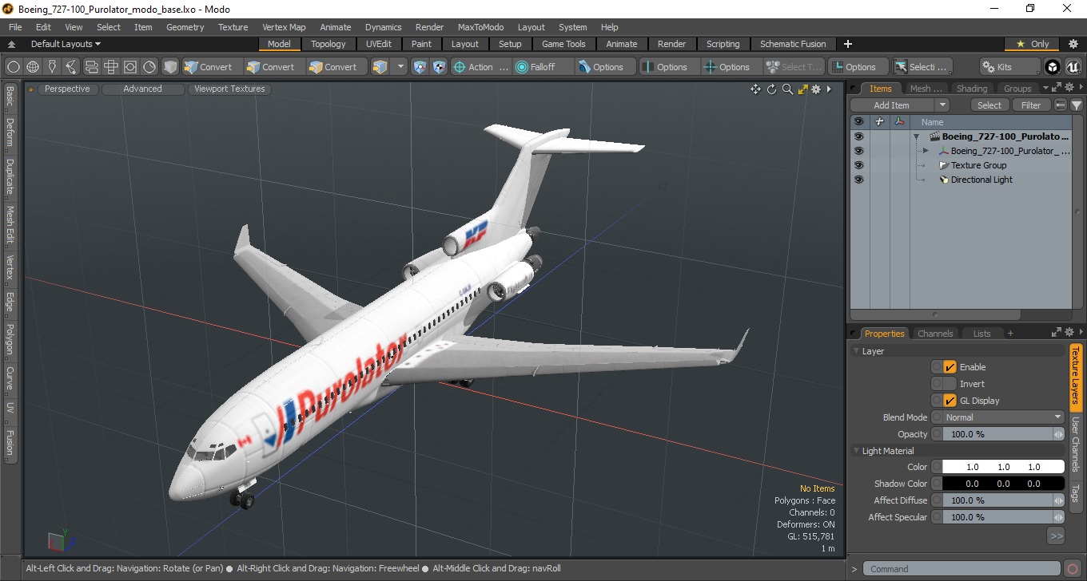Screen dimensions: 1087x581
Task: Open the Perspective view type dropdown
Action: [67, 89]
